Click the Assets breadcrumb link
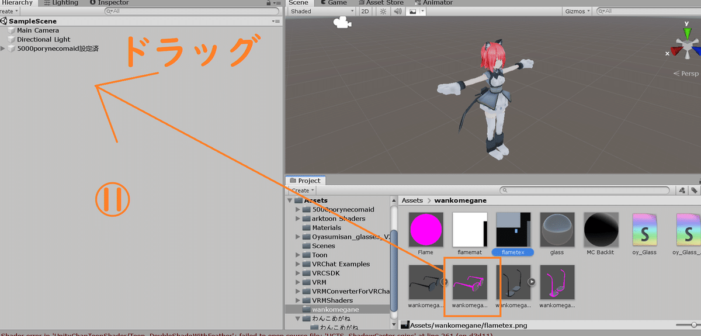701x336 pixels. (412, 200)
